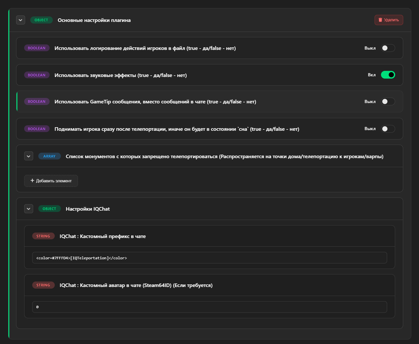Collapse the Настройки IQChat section chevron
This screenshot has width=419, height=344.
(x=29, y=209)
